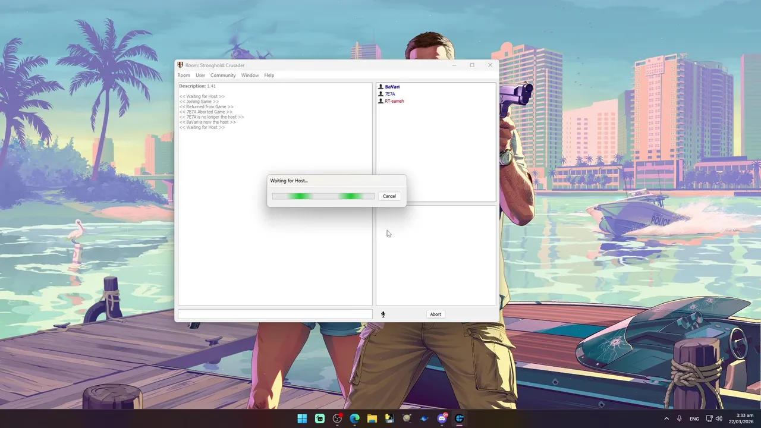This screenshot has width=761, height=428.
Task: Cancel the Waiting for Host dialog
Action: point(389,196)
